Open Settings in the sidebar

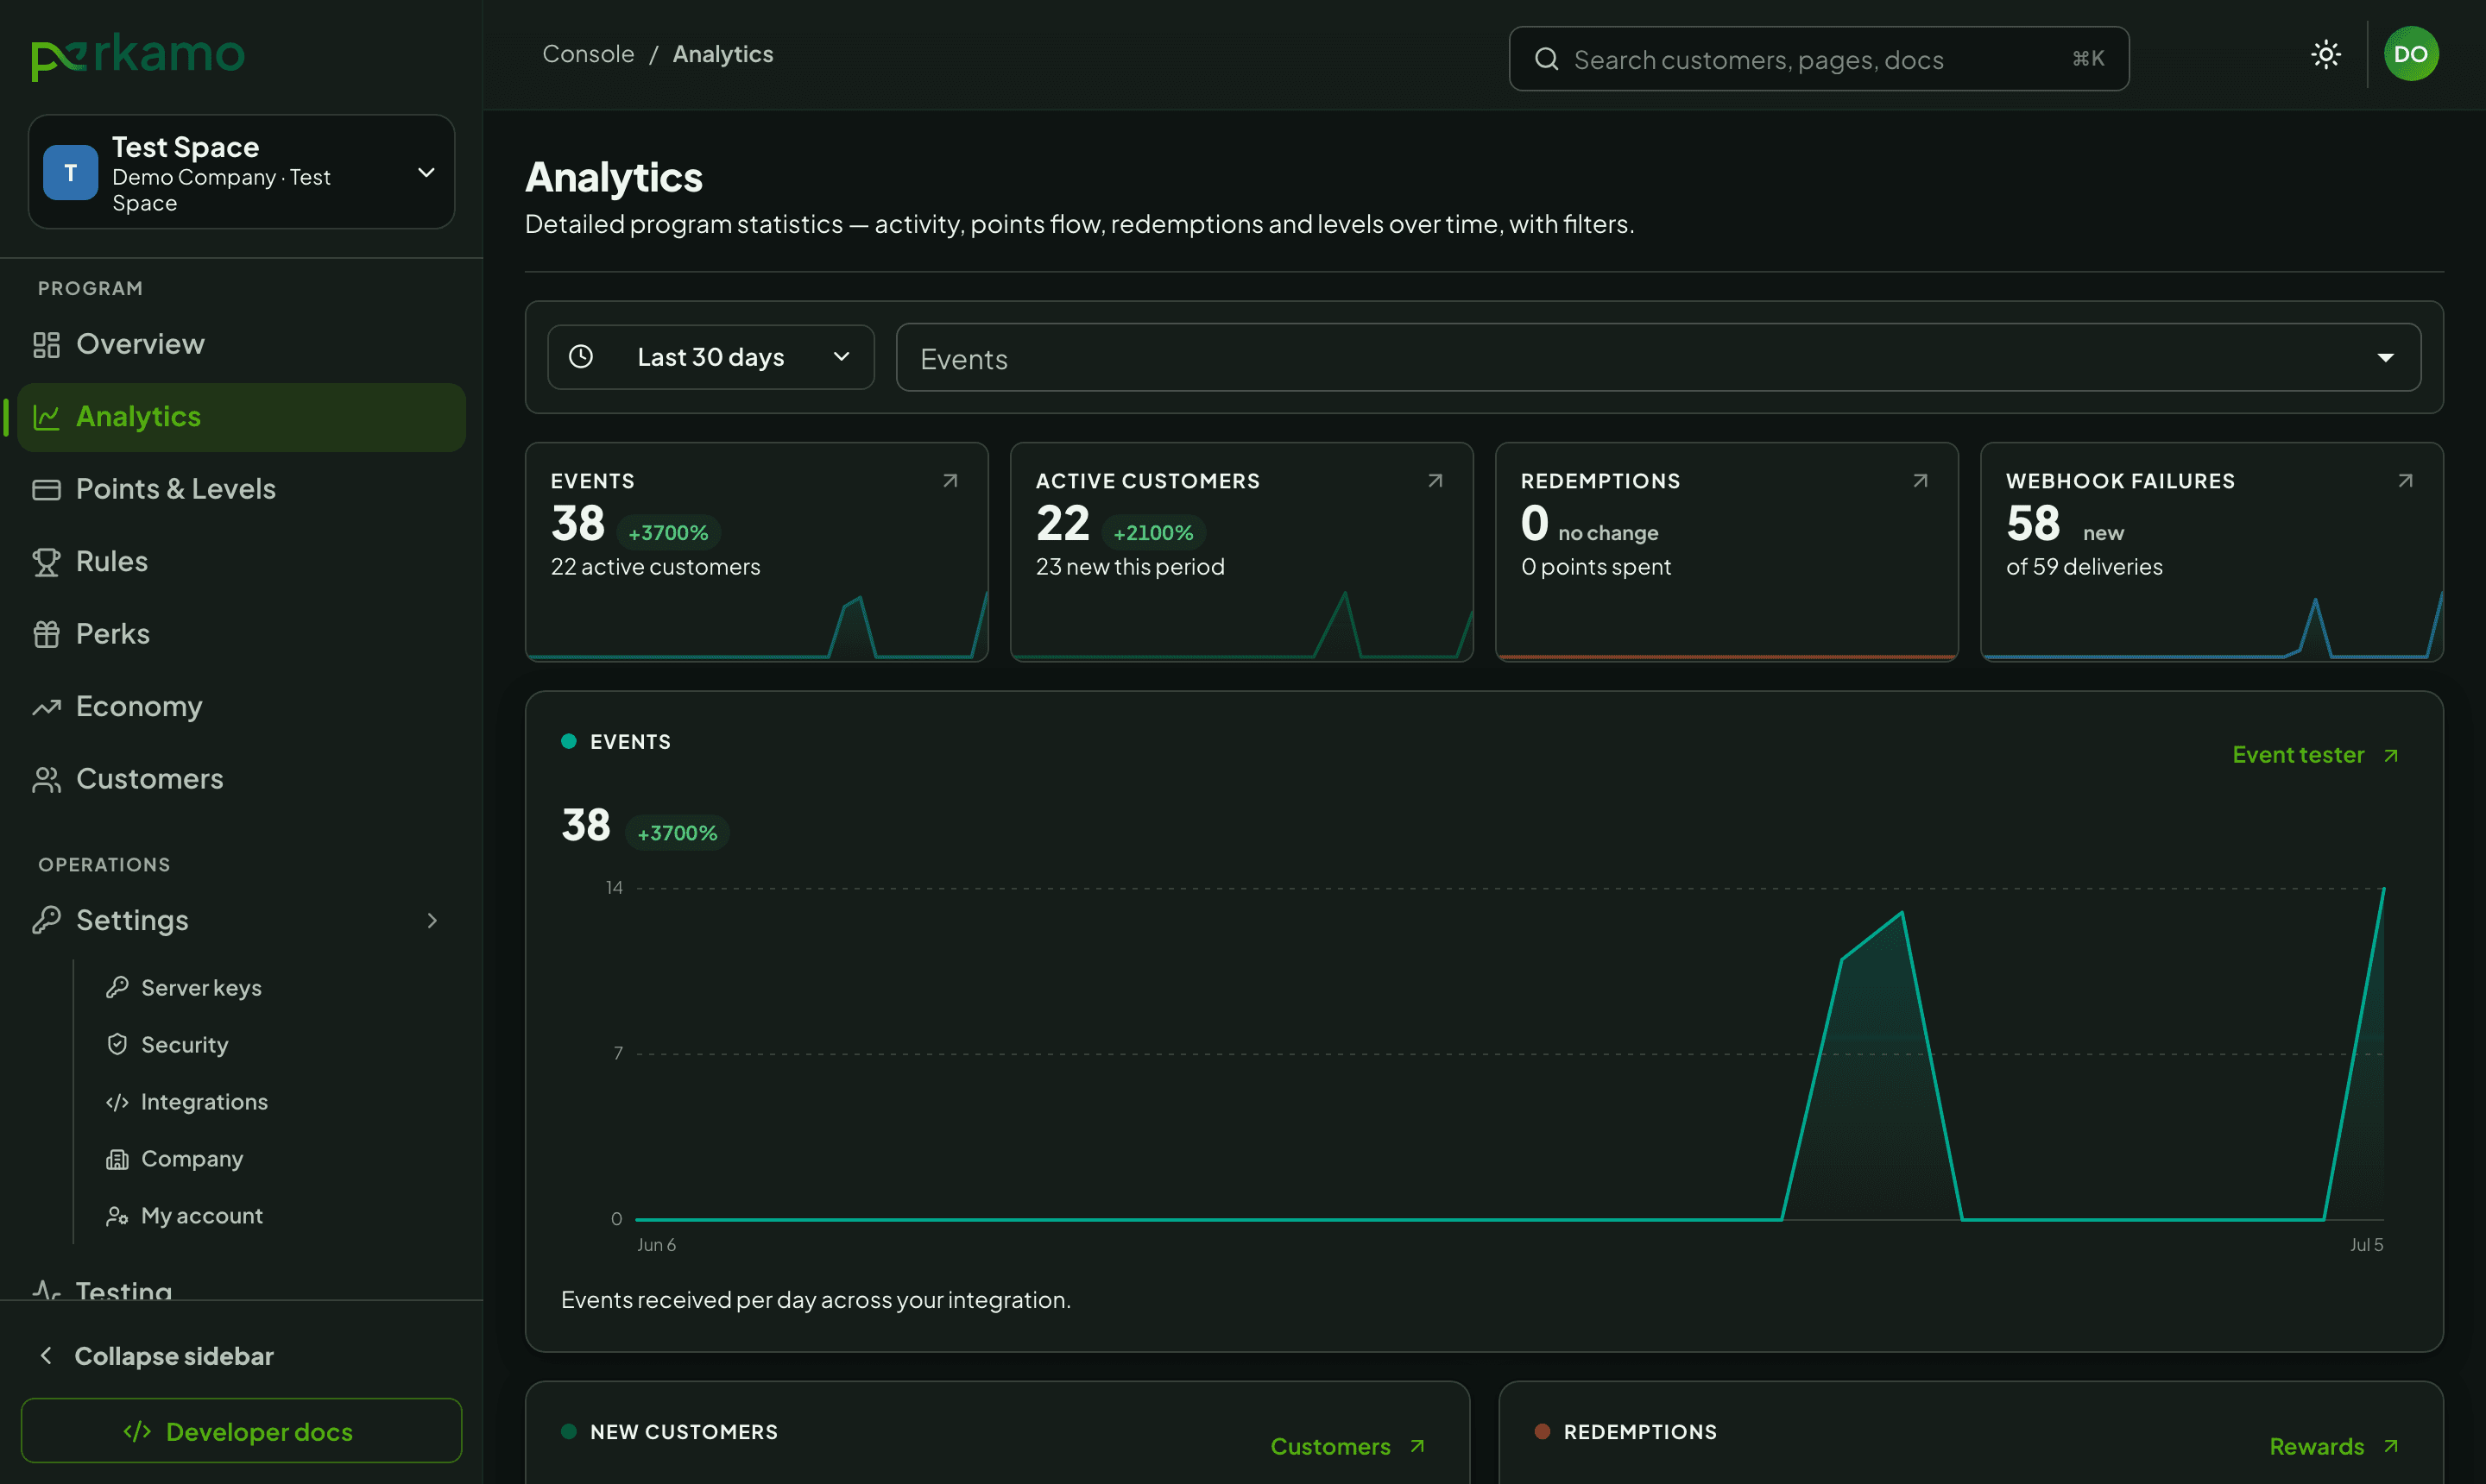[x=241, y=920]
